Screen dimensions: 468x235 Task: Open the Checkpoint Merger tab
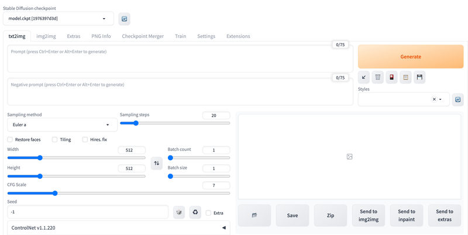pyautogui.click(x=143, y=36)
